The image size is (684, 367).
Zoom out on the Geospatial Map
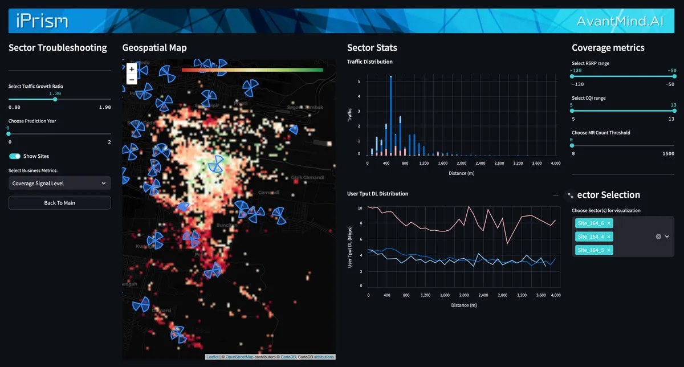[x=132, y=80]
